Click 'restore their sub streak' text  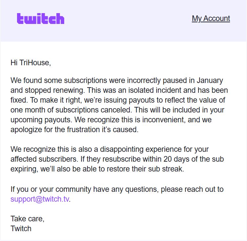pos(144,169)
